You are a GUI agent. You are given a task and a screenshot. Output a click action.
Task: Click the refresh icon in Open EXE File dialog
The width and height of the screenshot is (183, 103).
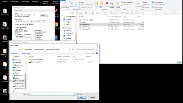(73, 49)
